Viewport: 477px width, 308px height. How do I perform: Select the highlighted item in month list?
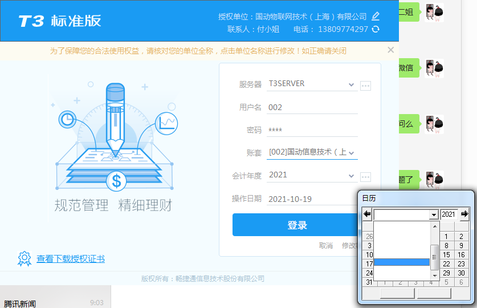pos(402,262)
